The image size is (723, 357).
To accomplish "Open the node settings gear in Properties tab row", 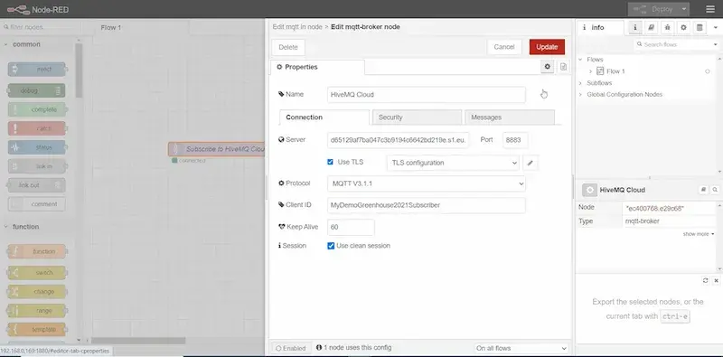I will click(x=548, y=67).
